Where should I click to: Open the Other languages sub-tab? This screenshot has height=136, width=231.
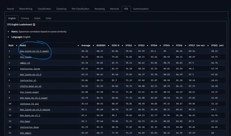pos(49,18)
